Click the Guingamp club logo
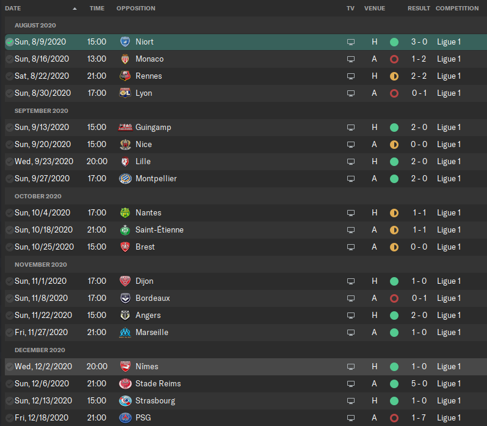The height and width of the screenshot is (426, 487). (x=125, y=128)
